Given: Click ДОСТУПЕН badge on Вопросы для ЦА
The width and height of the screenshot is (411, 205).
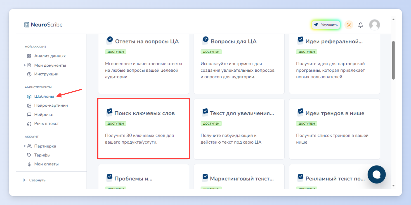Looking at the screenshot, I should click(211, 52).
